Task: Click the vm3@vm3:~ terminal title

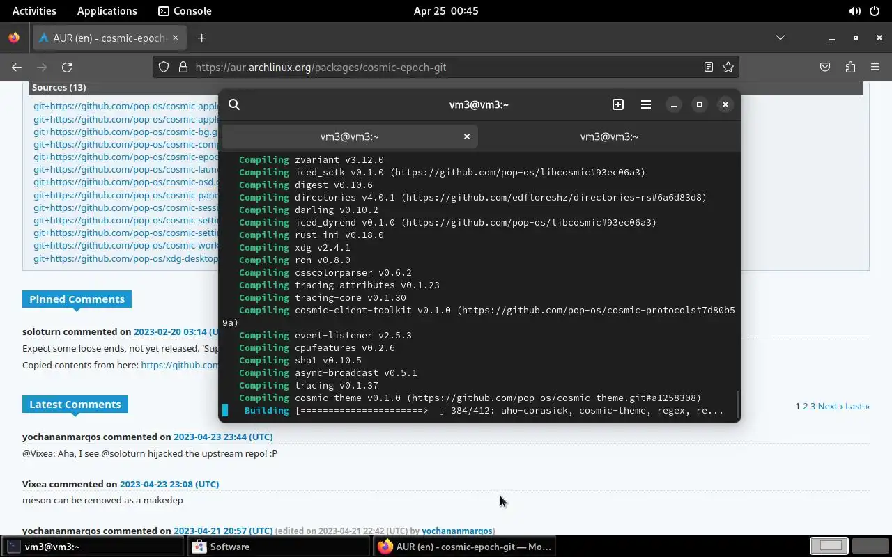Action: pyautogui.click(x=479, y=104)
